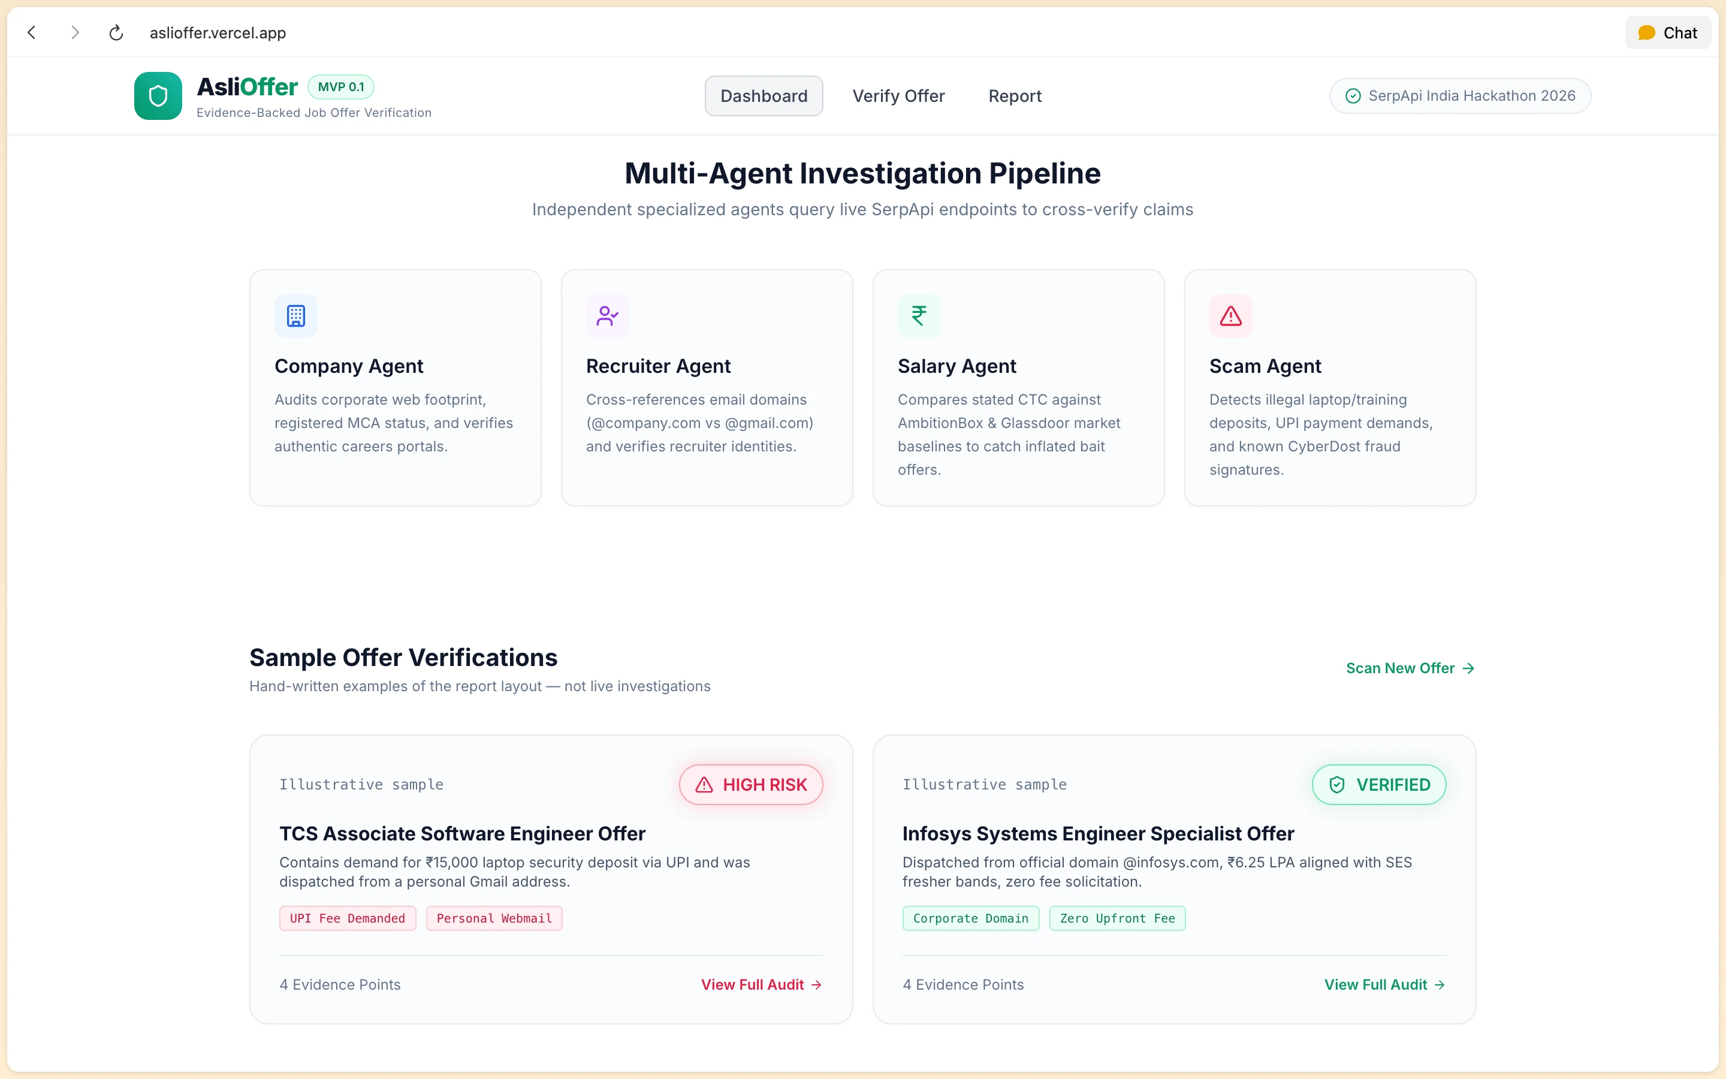
Task: Switch to the Dashboard tab
Action: 764,96
